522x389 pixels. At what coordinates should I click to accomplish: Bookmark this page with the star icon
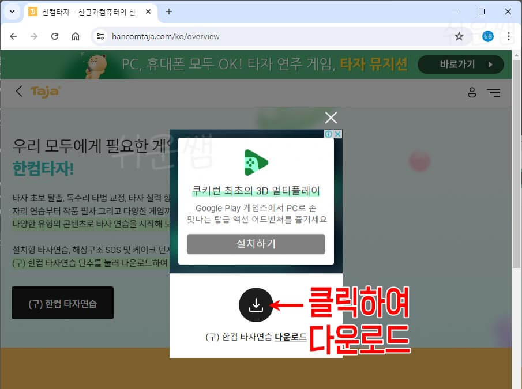(459, 36)
